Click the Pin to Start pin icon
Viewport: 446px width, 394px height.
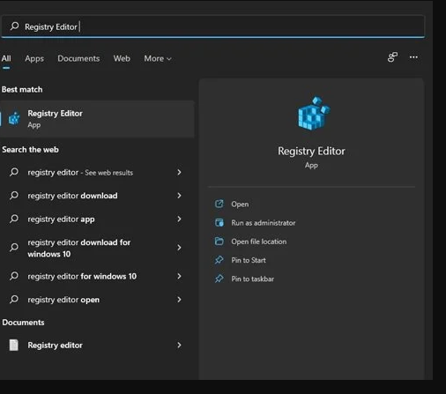point(219,260)
